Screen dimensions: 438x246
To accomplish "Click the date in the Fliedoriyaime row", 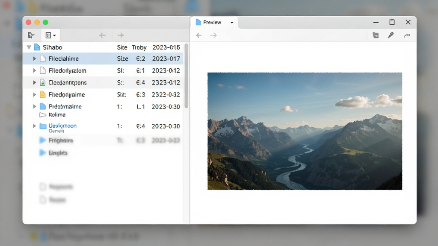I will coord(166,94).
